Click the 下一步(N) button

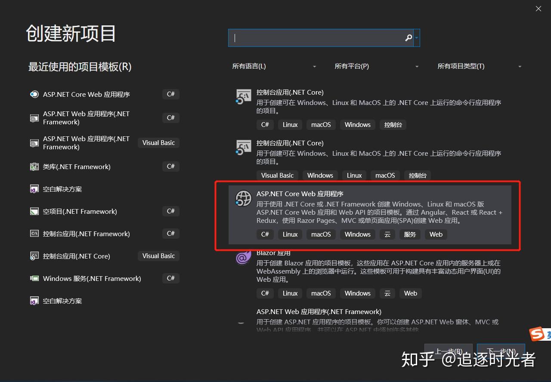point(501,351)
